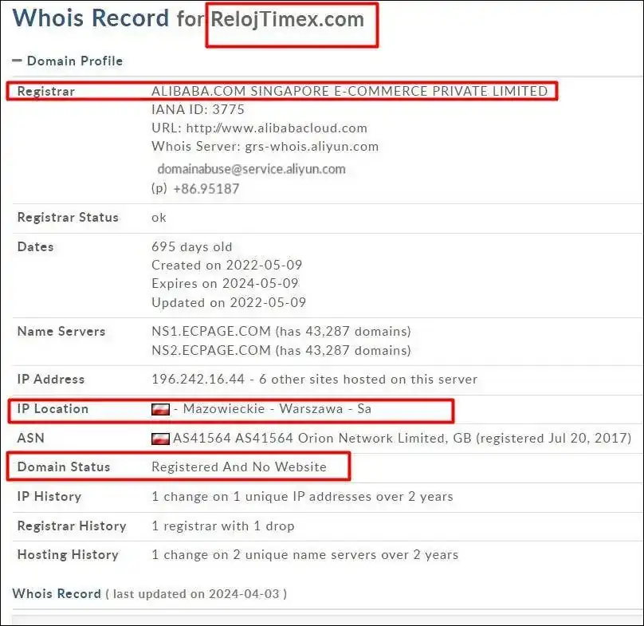Click the IP History row label
Viewport: 644px width, 626px height.
coord(49,497)
